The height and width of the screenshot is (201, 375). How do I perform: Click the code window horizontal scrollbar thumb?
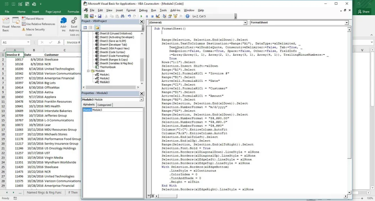coord(168,196)
